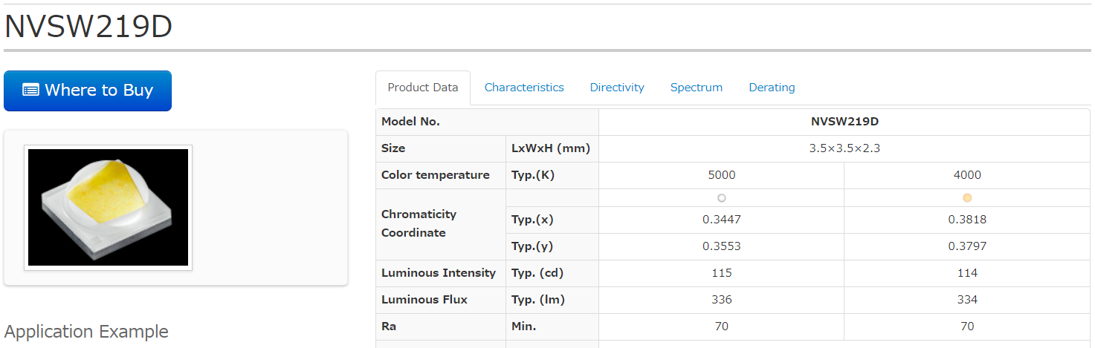Show the Spectrum tab
The image size is (1095, 348).
coord(697,88)
